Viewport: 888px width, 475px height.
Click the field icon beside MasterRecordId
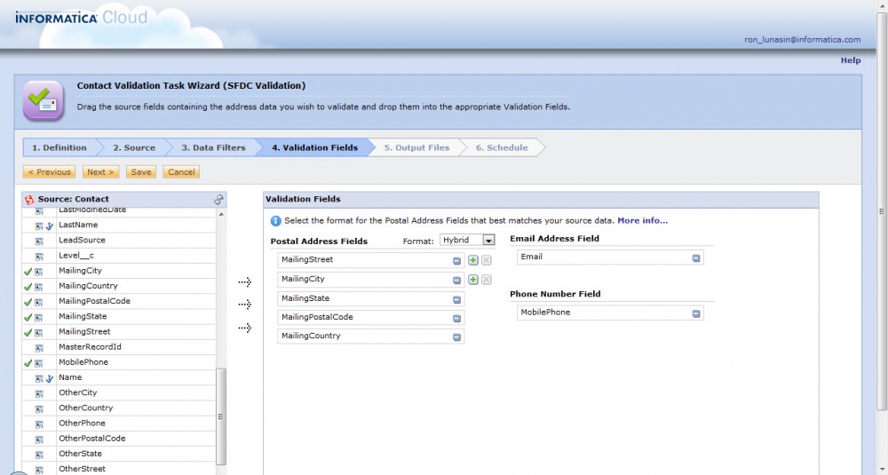pyautogui.click(x=39, y=348)
